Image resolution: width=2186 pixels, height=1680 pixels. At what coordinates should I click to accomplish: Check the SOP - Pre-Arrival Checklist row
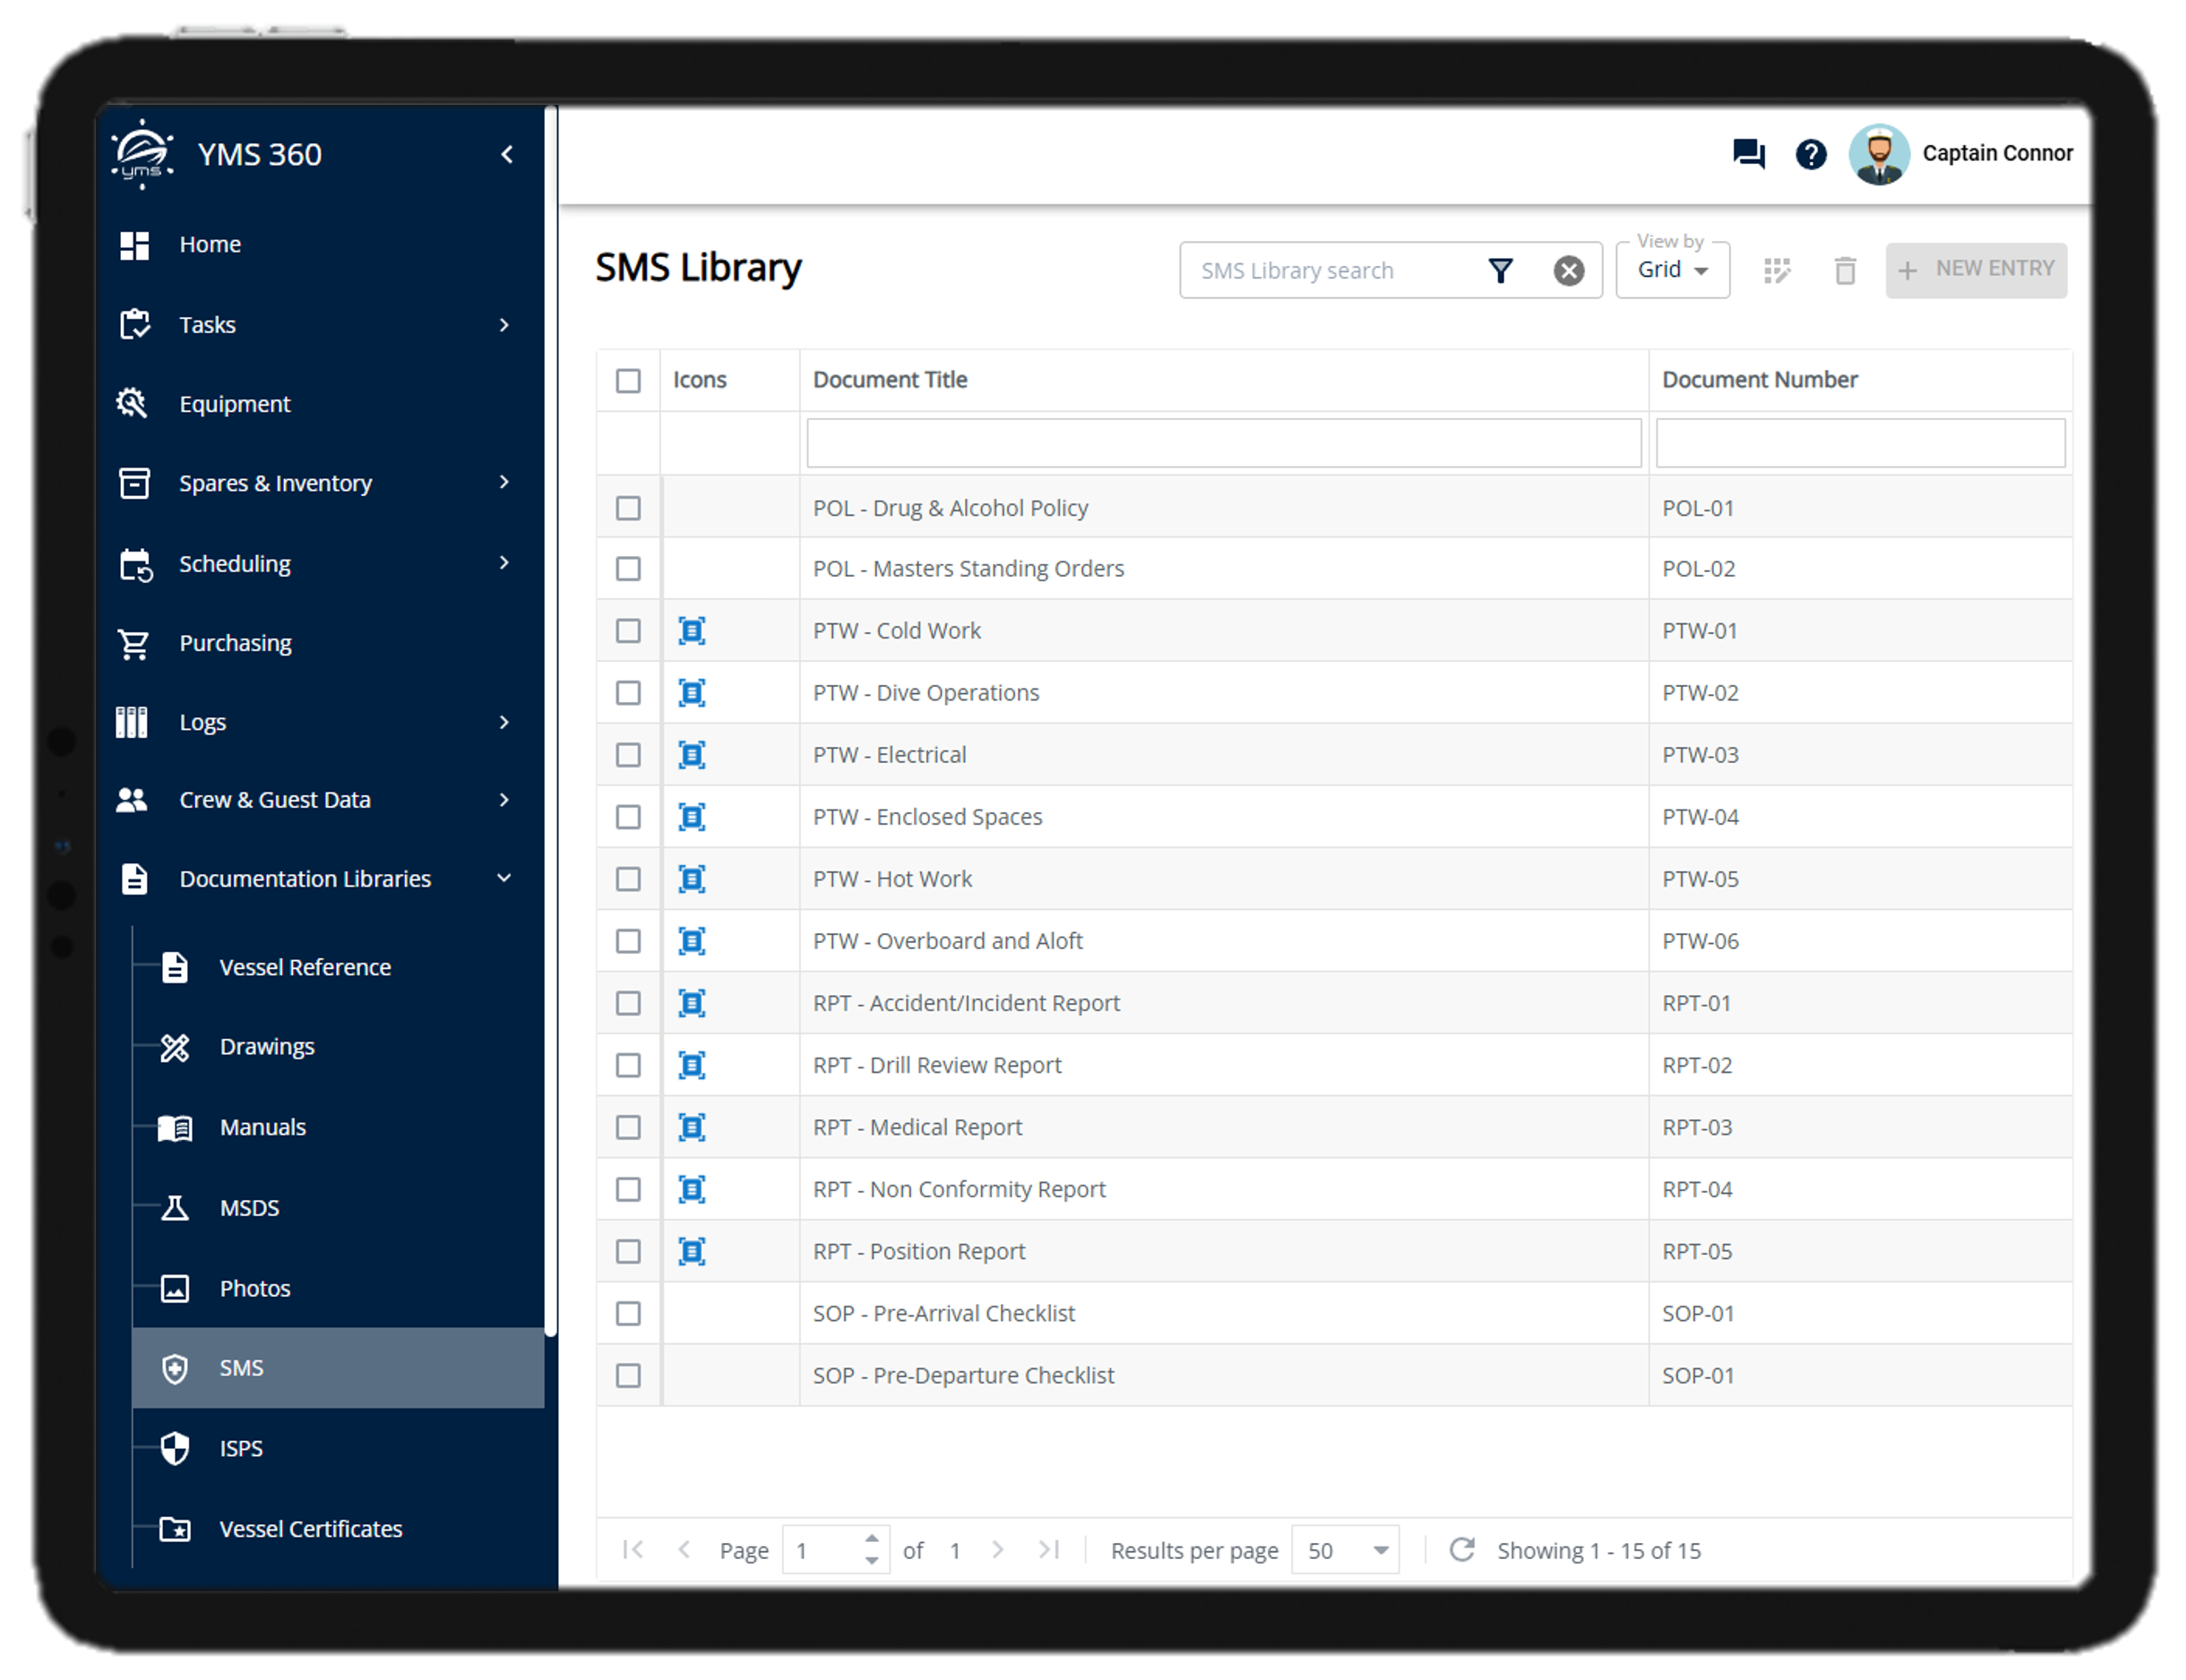click(628, 1313)
